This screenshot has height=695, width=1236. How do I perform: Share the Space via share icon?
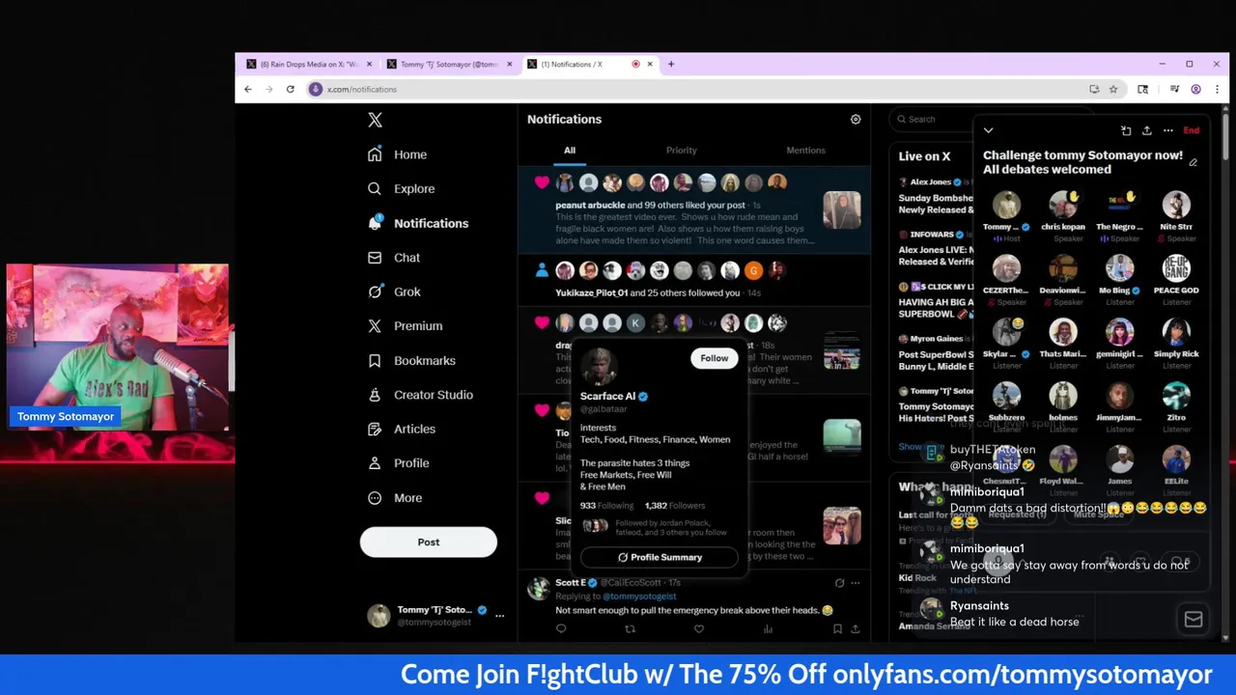coord(1147,130)
